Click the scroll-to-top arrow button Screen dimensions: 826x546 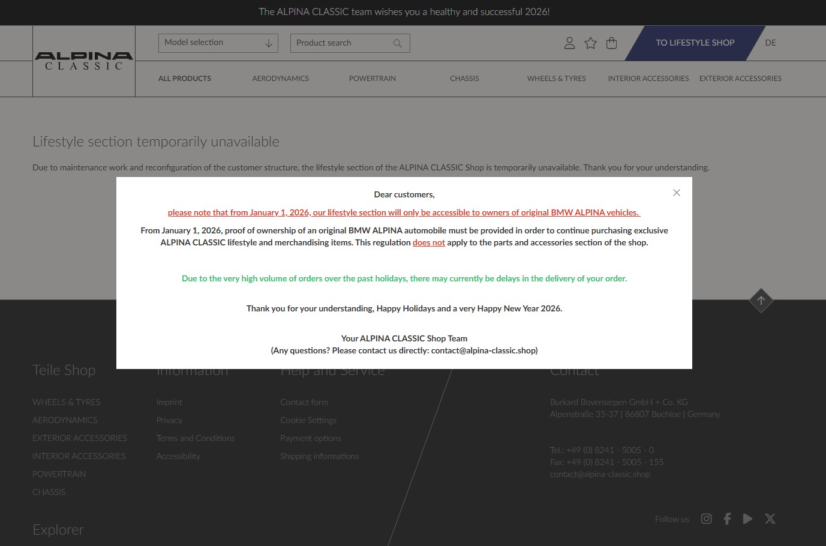[x=761, y=300]
